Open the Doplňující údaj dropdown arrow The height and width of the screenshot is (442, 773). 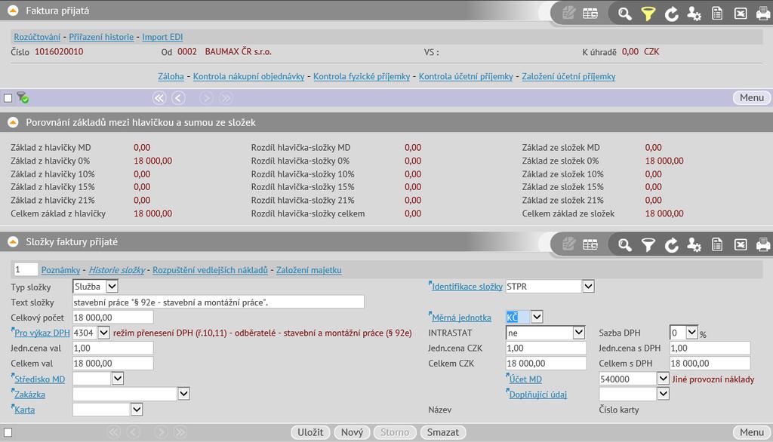[663, 394]
